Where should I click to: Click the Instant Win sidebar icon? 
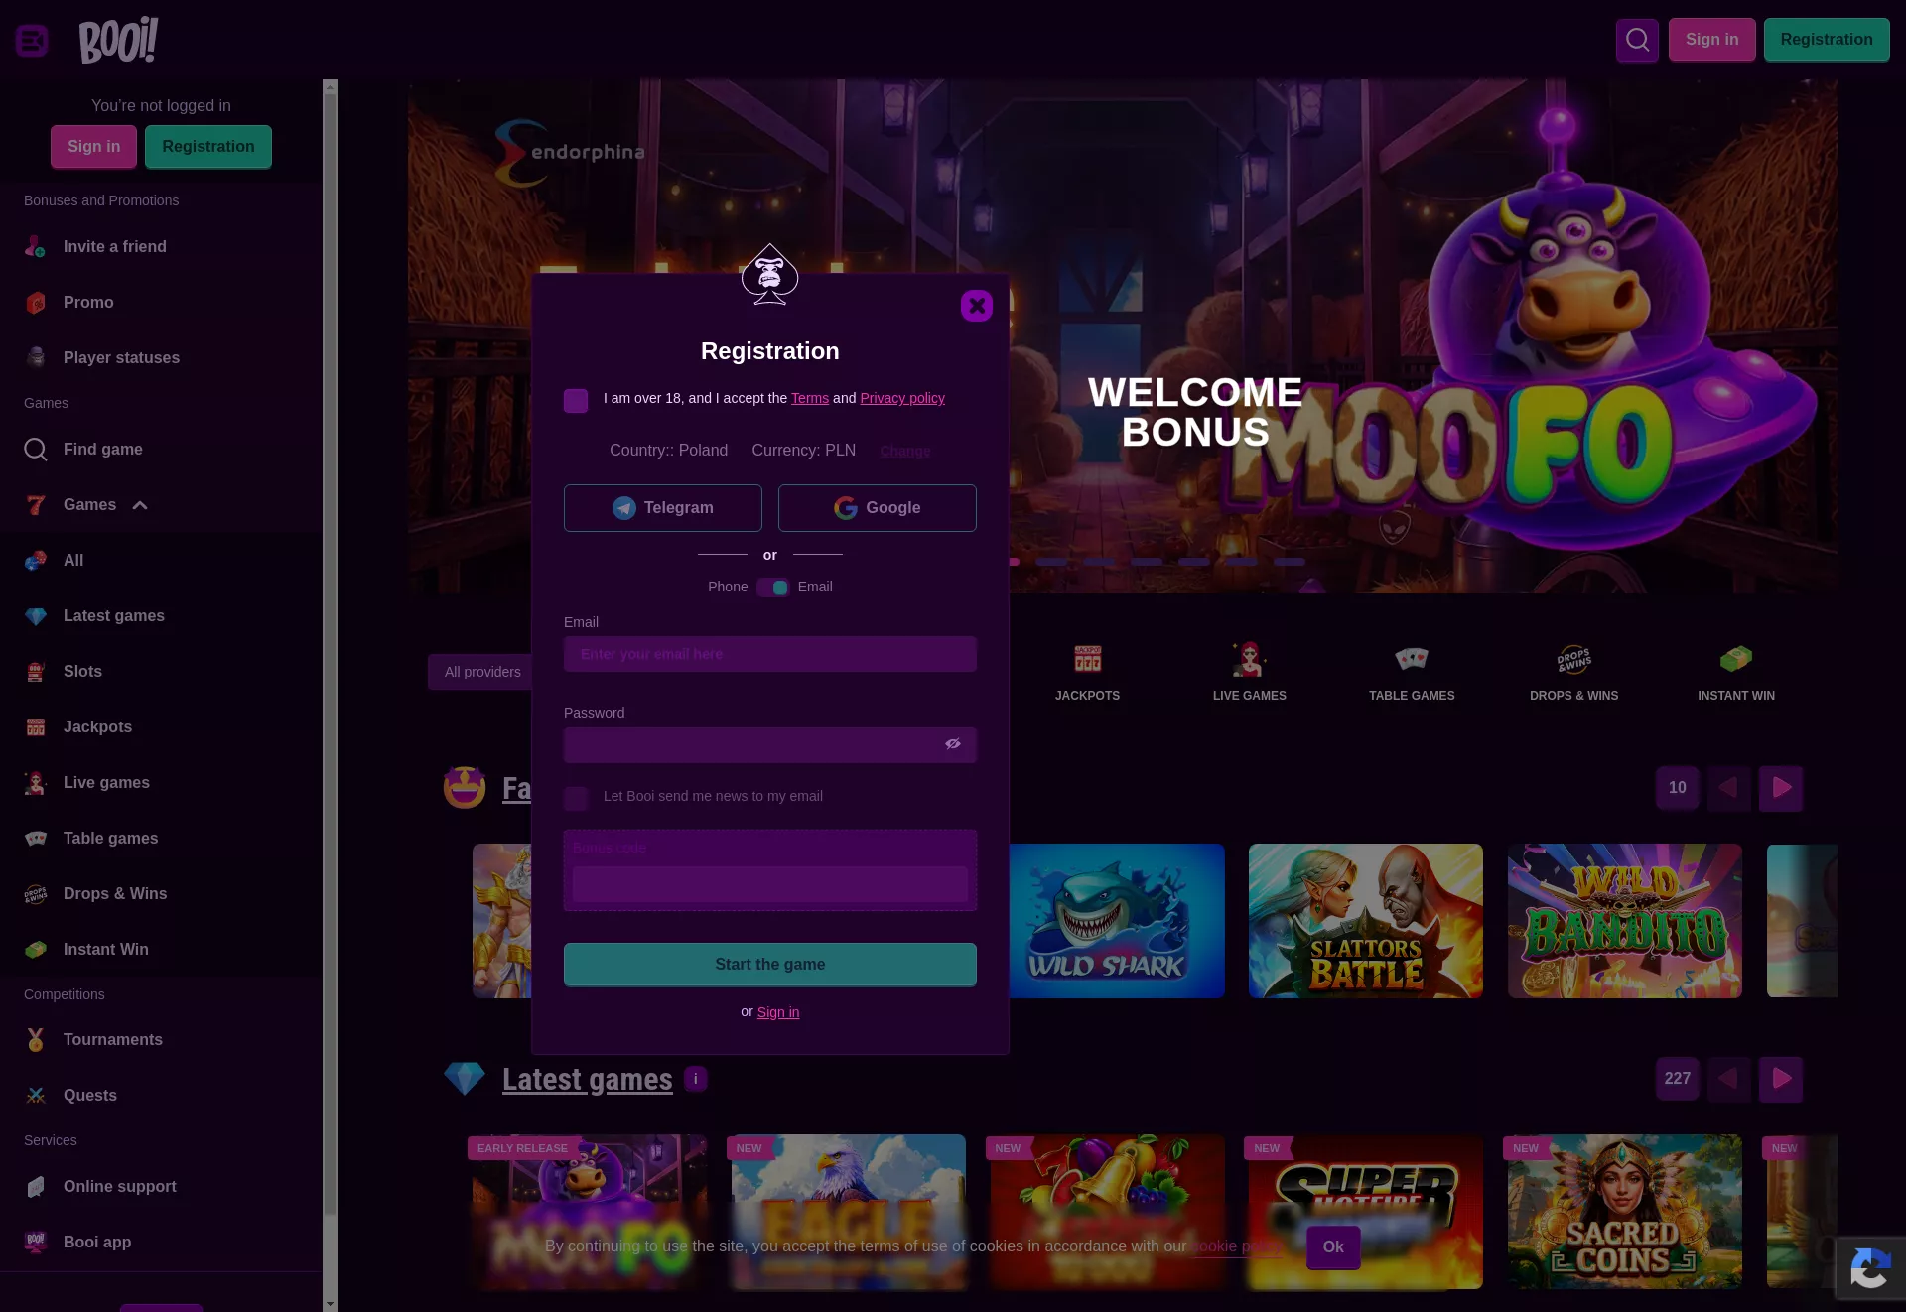coord(36,950)
